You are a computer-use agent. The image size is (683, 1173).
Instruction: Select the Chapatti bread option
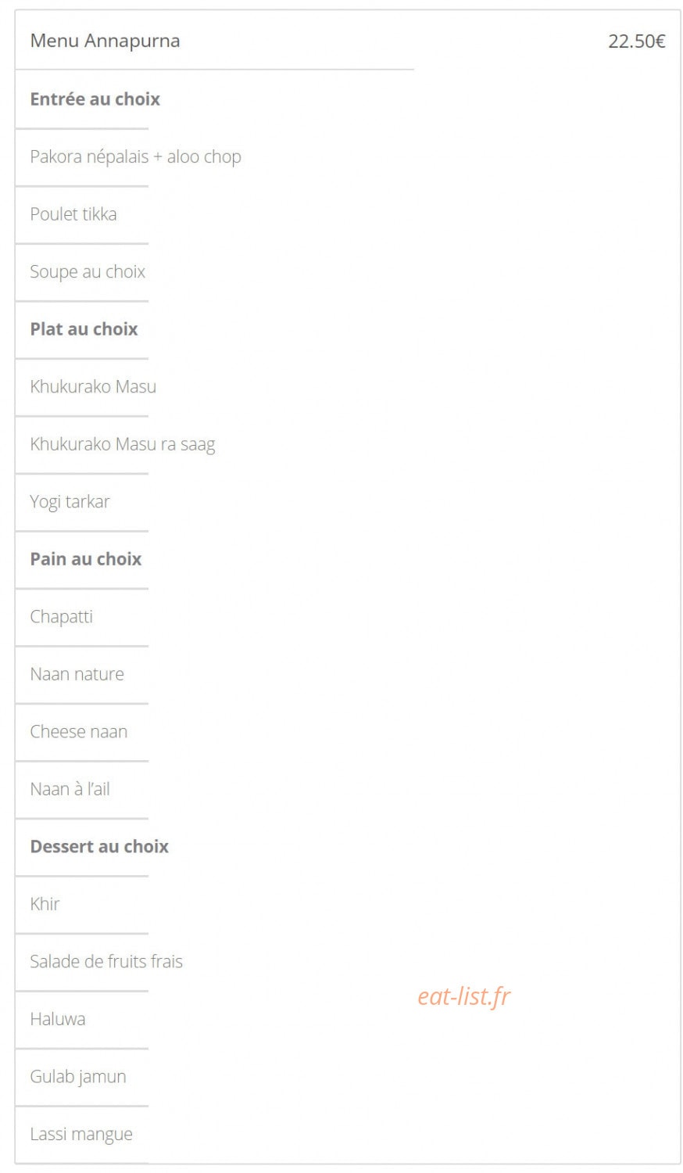(x=62, y=617)
